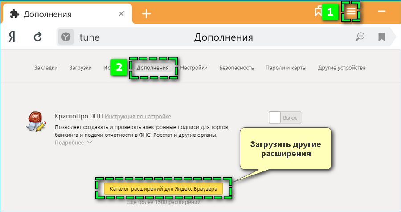The width and height of the screenshot is (401, 212).
Task: Bookmark this page via address bar icon
Action: pyautogui.click(x=381, y=37)
